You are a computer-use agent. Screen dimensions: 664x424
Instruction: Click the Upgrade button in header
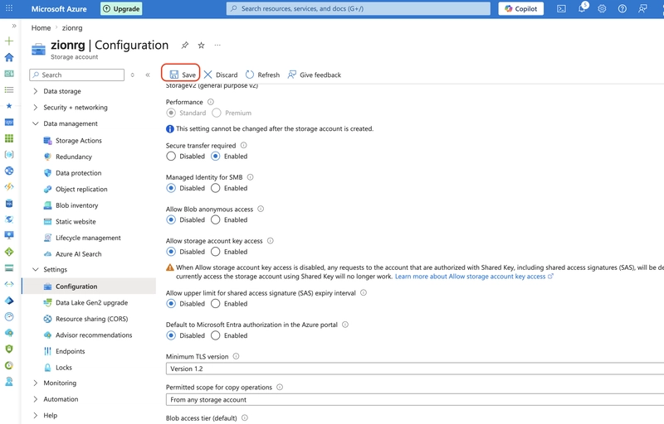click(121, 8)
